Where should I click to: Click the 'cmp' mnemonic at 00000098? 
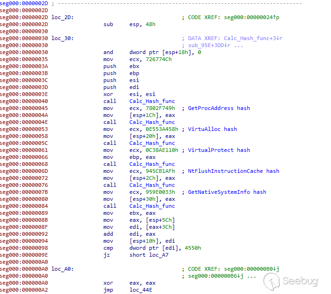click(x=108, y=248)
